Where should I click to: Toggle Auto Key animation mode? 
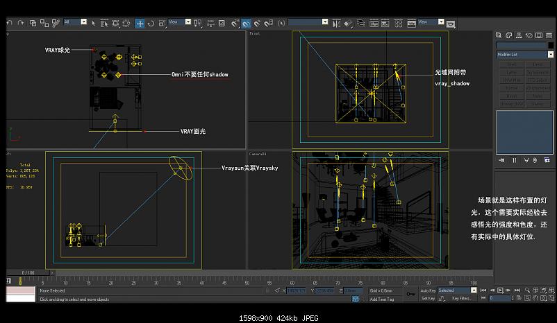point(429,290)
